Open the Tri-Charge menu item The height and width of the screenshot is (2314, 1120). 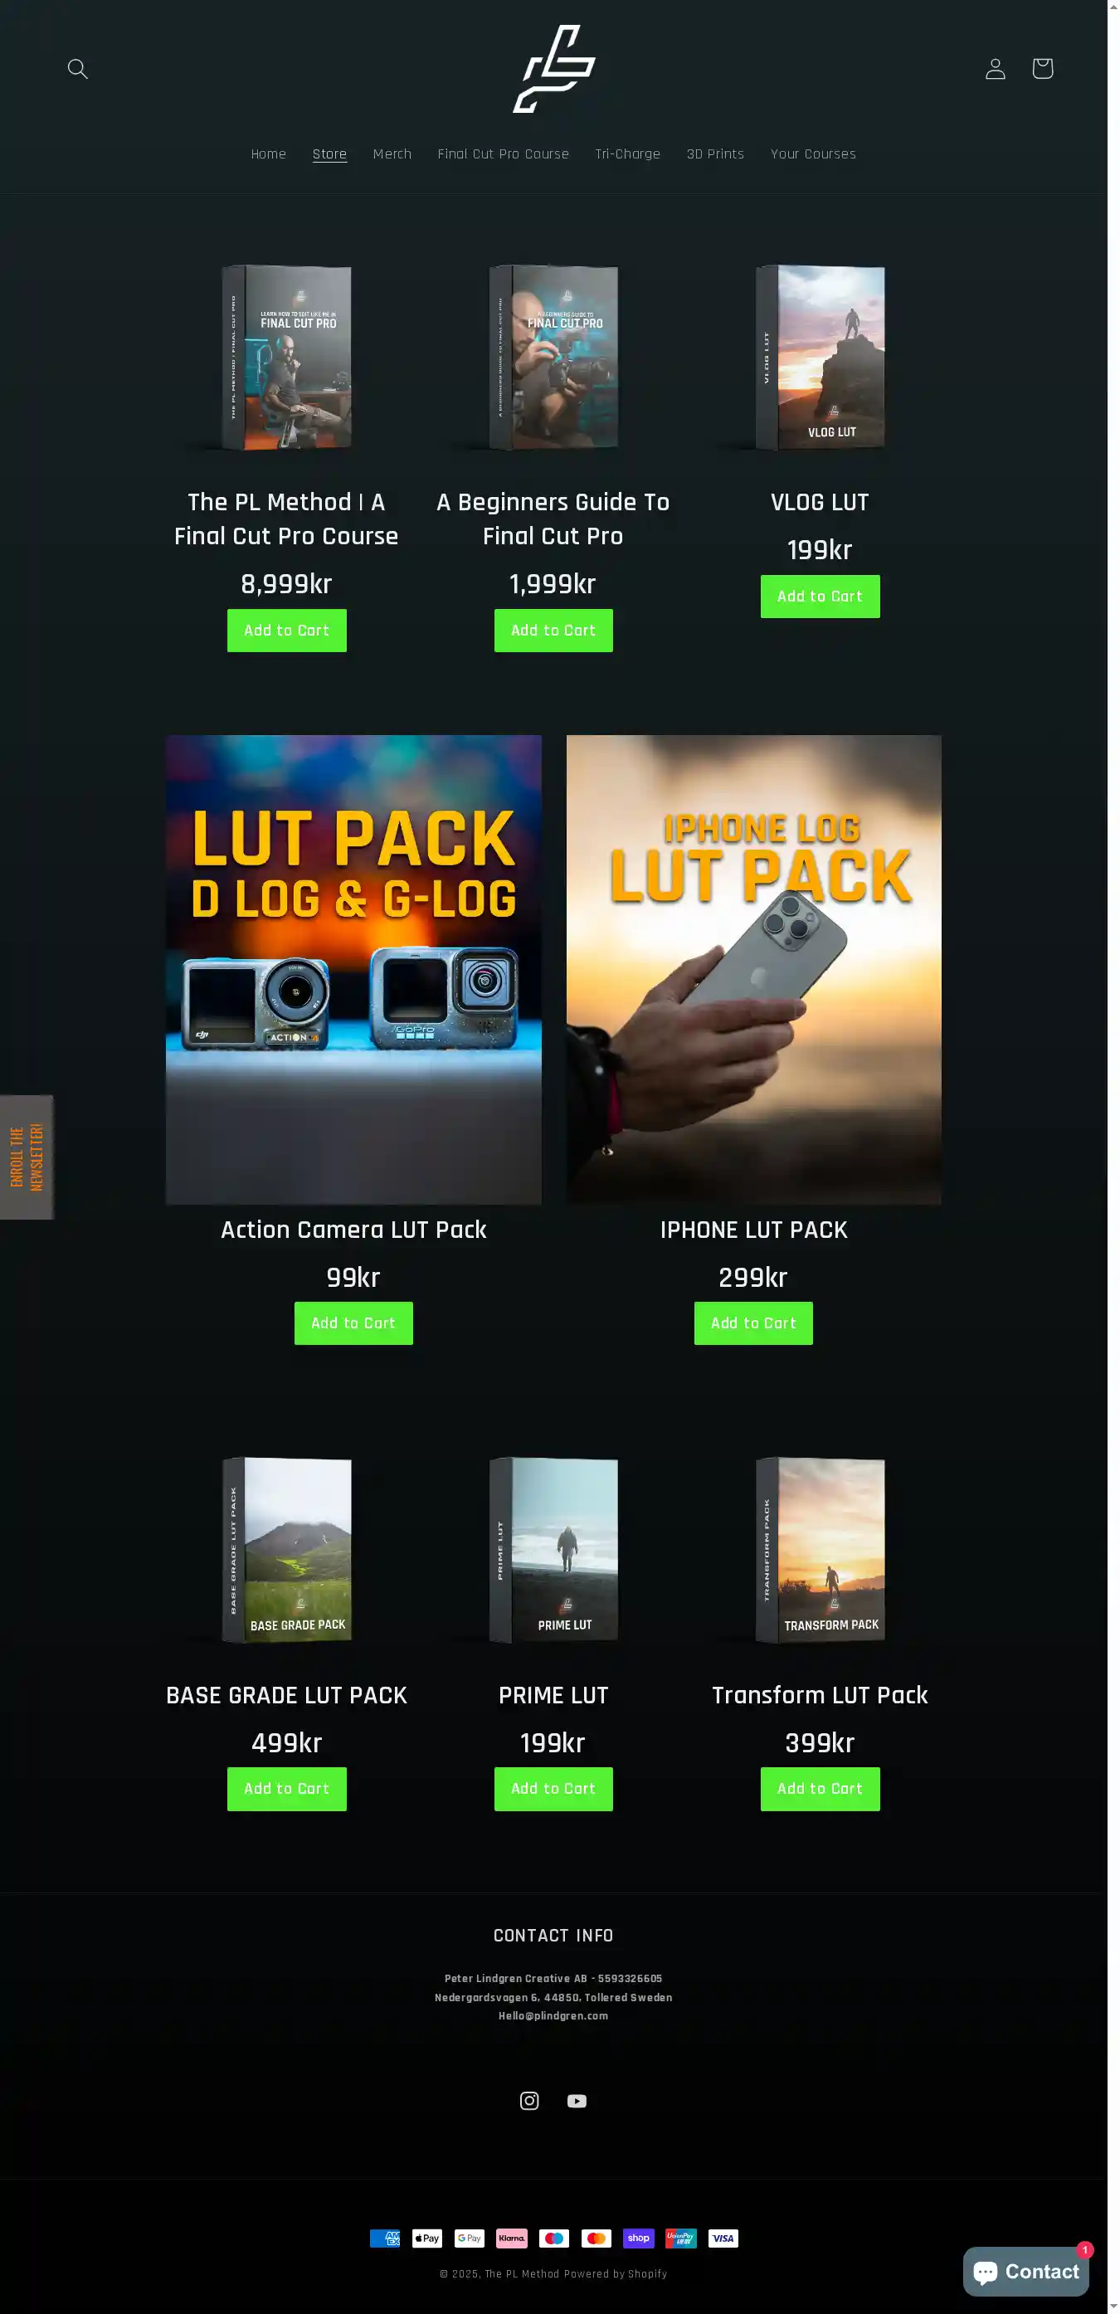tap(628, 153)
